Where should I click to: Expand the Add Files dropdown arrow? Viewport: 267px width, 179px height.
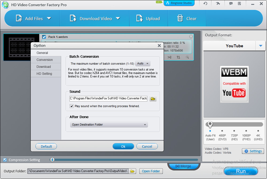pos(49,18)
